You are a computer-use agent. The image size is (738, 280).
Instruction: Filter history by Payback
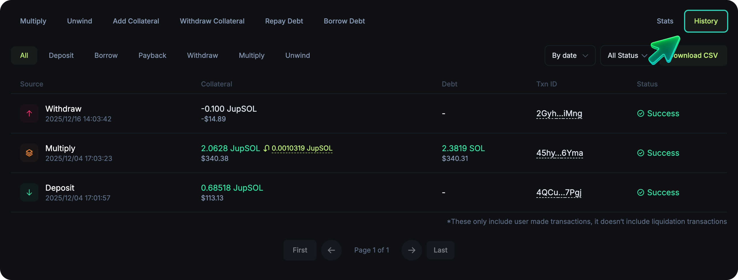(152, 56)
